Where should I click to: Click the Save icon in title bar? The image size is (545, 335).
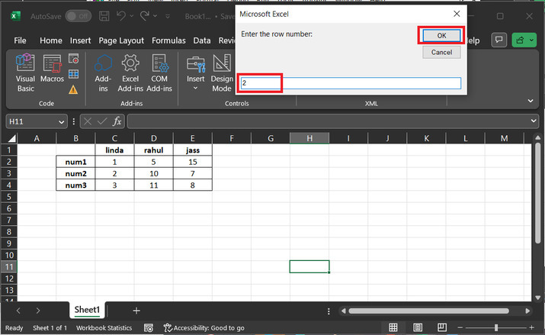(104, 16)
